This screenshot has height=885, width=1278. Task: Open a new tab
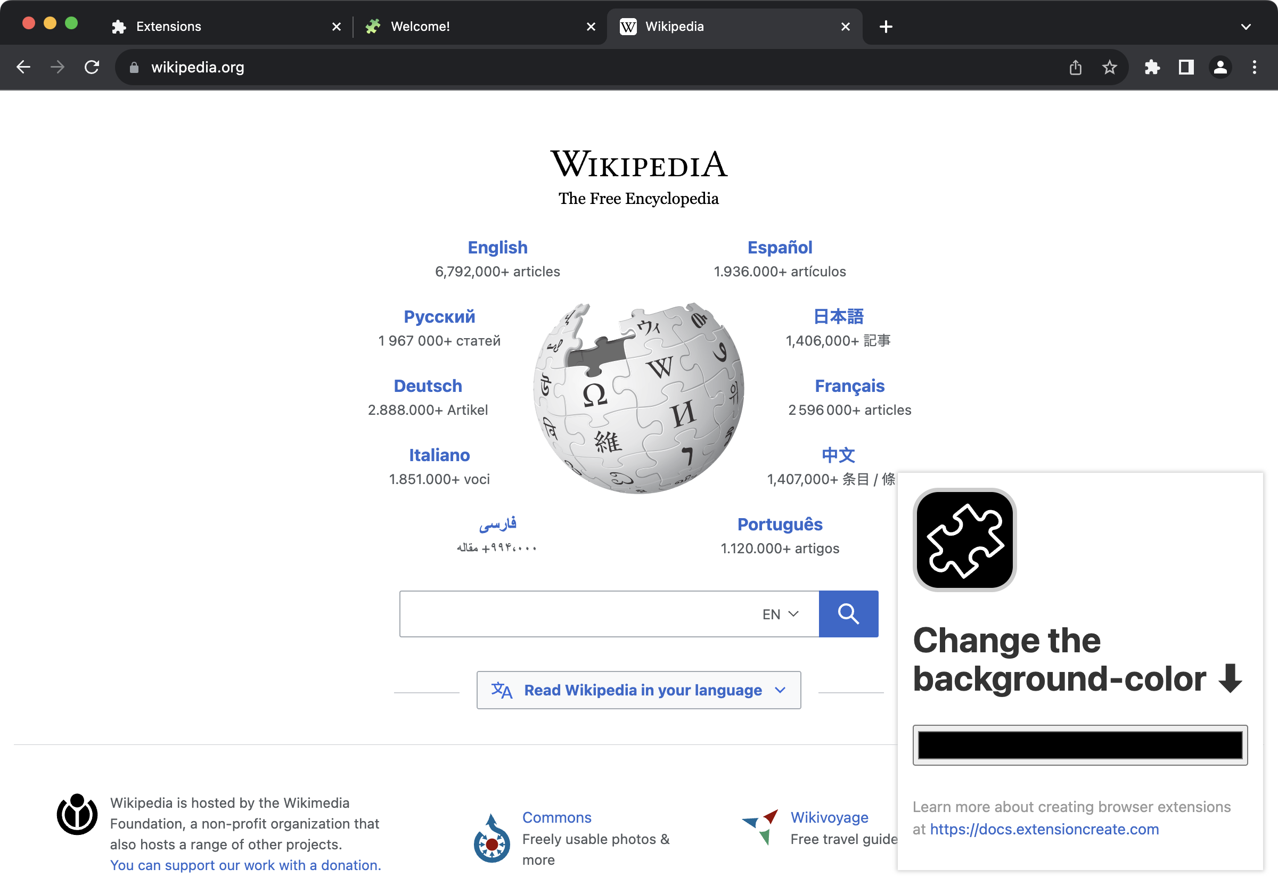tap(886, 26)
